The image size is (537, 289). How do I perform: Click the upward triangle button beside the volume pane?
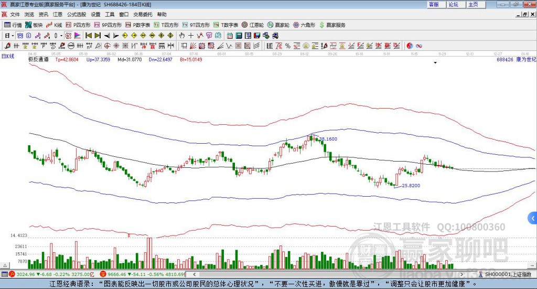click(x=5, y=265)
